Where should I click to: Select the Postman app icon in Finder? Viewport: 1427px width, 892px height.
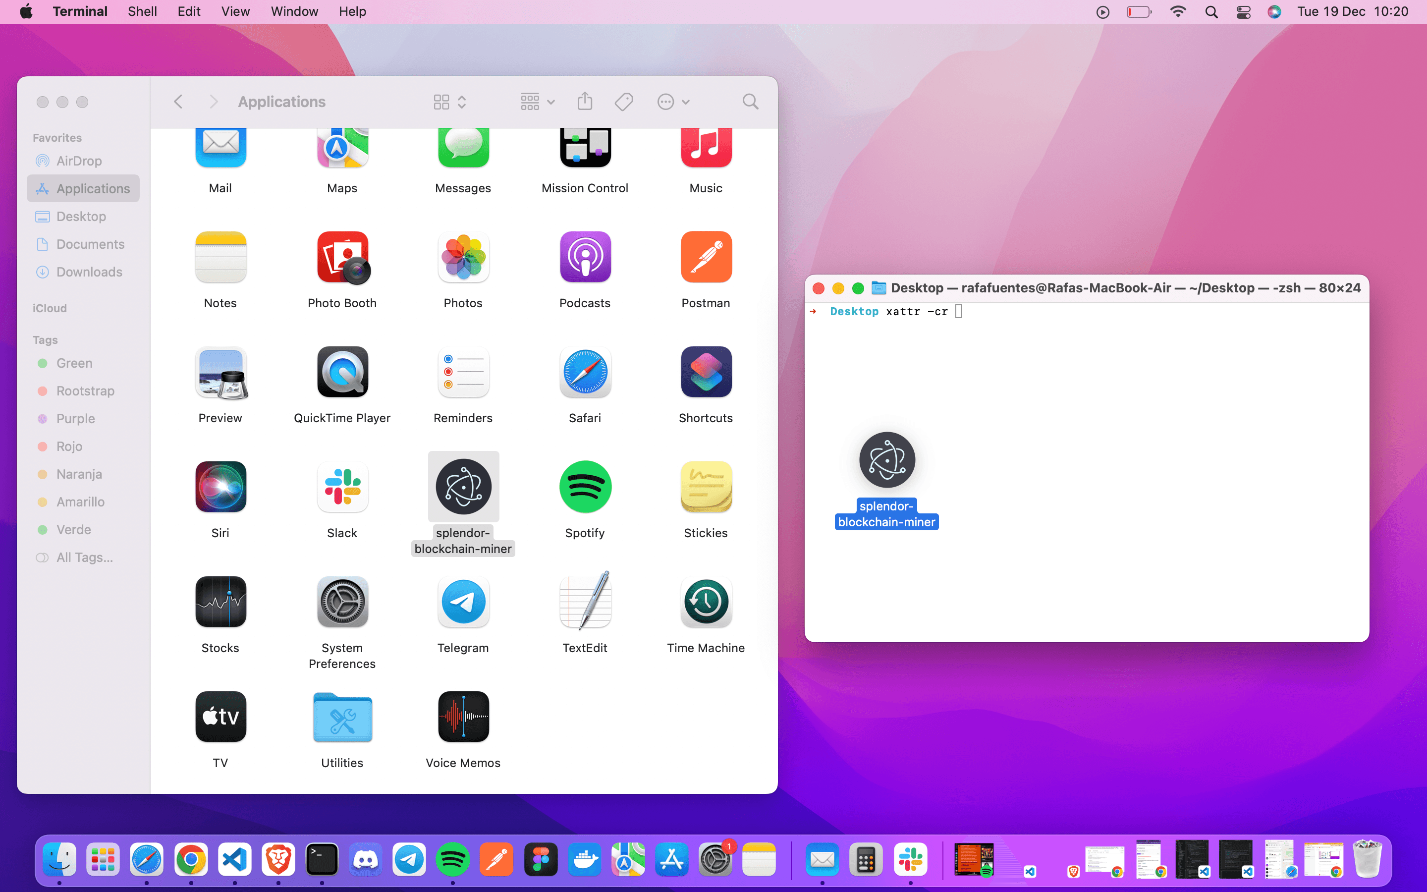(706, 257)
